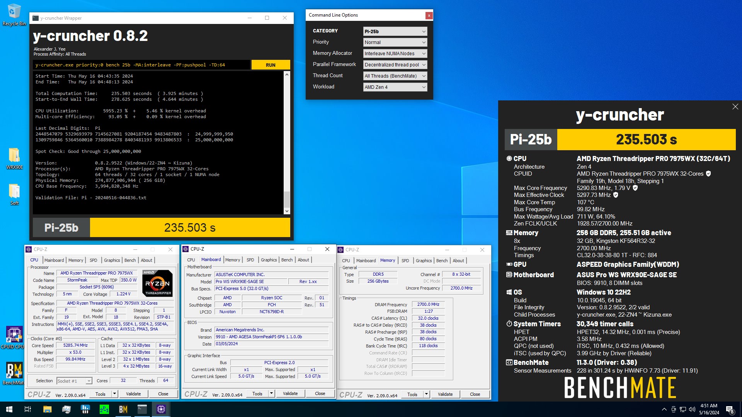742x417 pixels.
Task: Click the Validation File line in console
Action: click(x=91, y=198)
